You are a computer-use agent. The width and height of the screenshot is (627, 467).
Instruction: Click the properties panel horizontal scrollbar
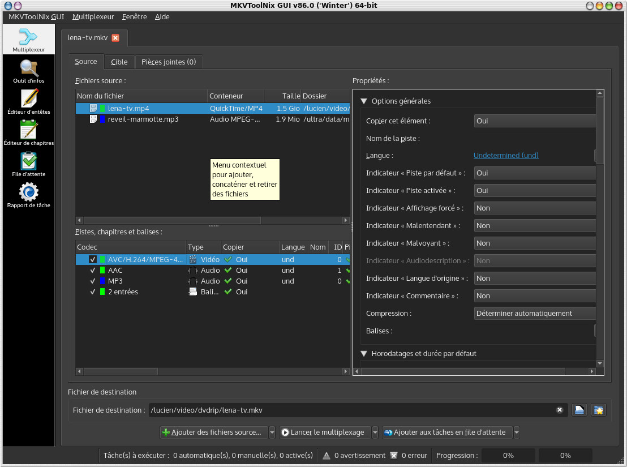pos(463,371)
